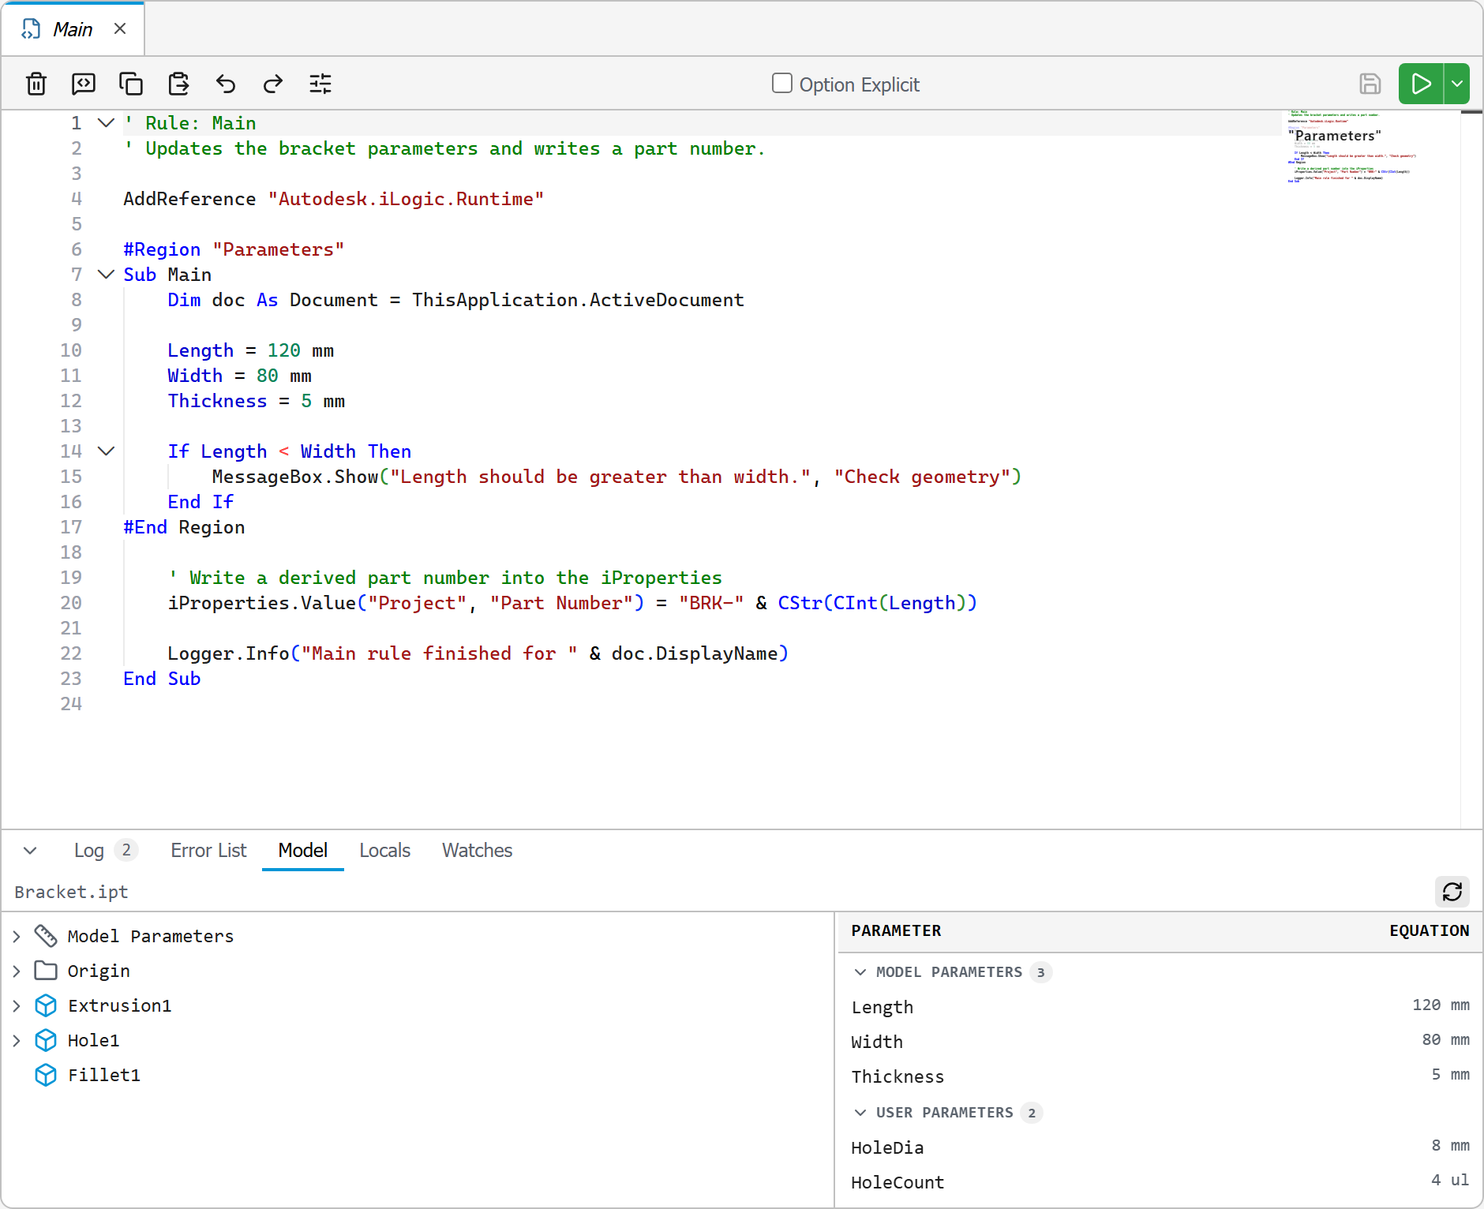Click the Extrusion1 cube icon

[46, 1005]
